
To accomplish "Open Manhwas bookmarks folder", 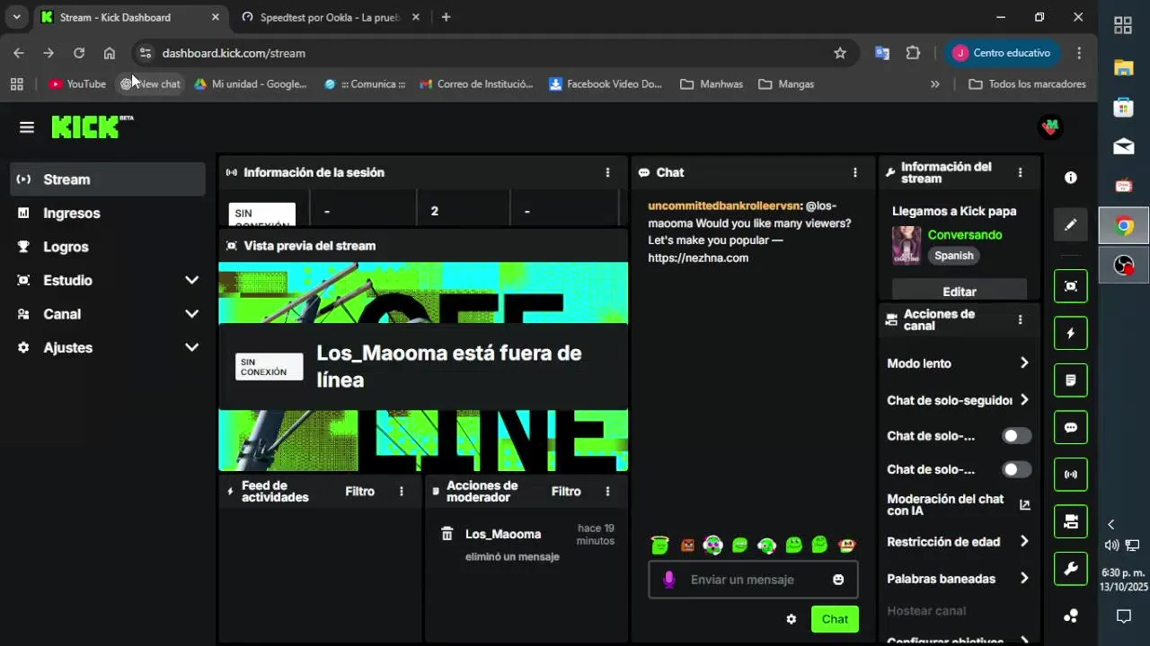I will [712, 83].
